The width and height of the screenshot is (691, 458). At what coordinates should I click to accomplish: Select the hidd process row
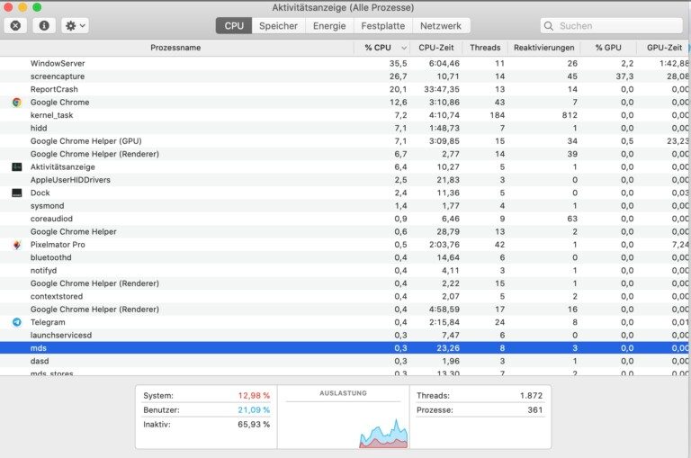345,129
